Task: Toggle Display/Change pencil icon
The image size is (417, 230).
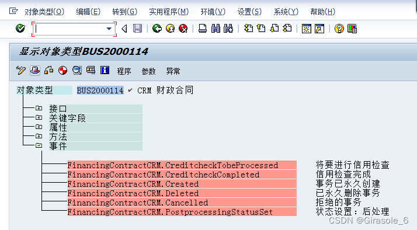Action: coord(21,71)
